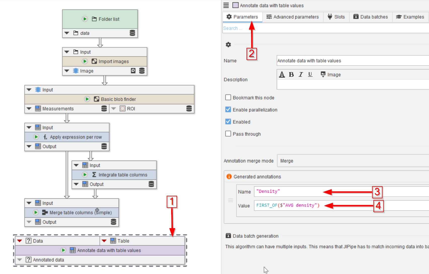Uncheck Enable parallelization
The image size is (429, 274).
point(228,110)
